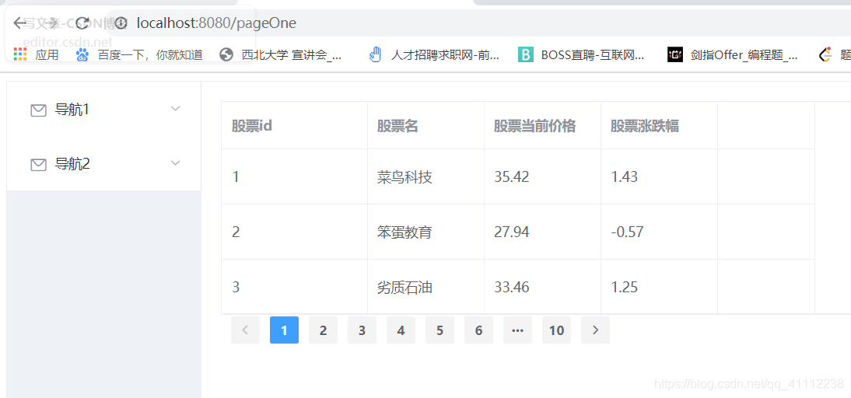The height and width of the screenshot is (398, 851).
Task: Click the envelope icon beside 导航1
Action: 38,110
